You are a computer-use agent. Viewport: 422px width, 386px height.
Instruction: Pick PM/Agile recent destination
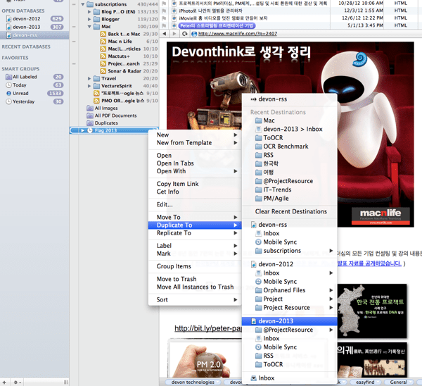[276, 199]
